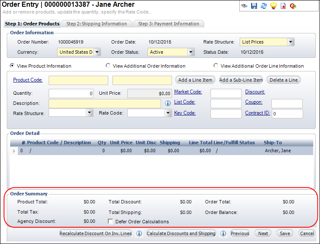Click the Save button at bottom
320x244 pixels.
coord(284,233)
